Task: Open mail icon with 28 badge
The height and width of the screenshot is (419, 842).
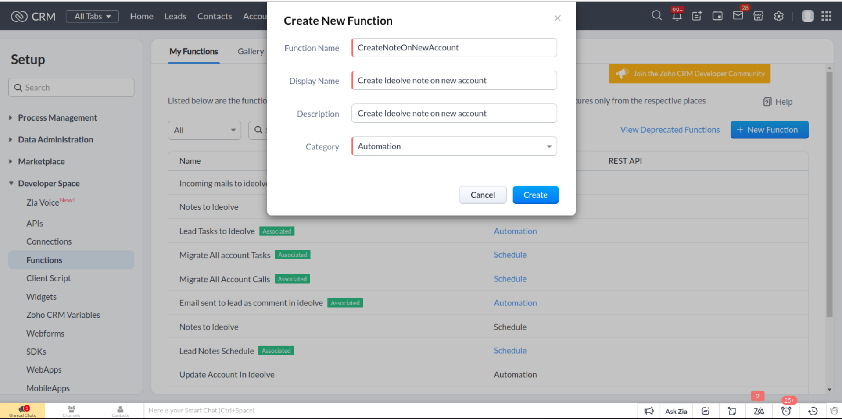Action: (x=738, y=16)
